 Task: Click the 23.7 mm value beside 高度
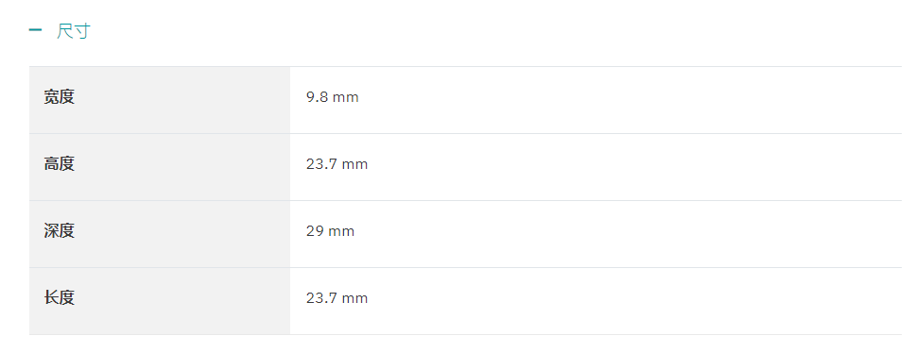337,164
